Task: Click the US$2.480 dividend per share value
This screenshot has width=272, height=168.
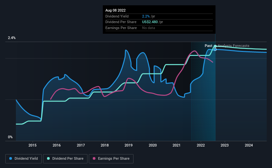Action: click(150, 22)
